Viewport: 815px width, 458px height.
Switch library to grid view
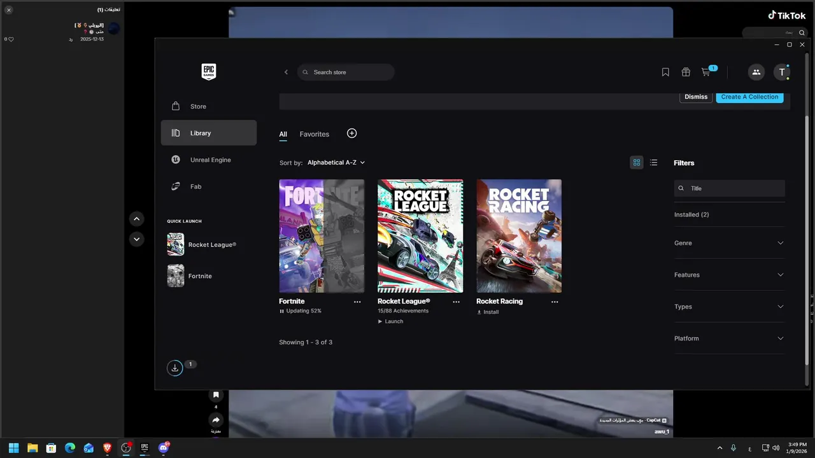(x=636, y=163)
